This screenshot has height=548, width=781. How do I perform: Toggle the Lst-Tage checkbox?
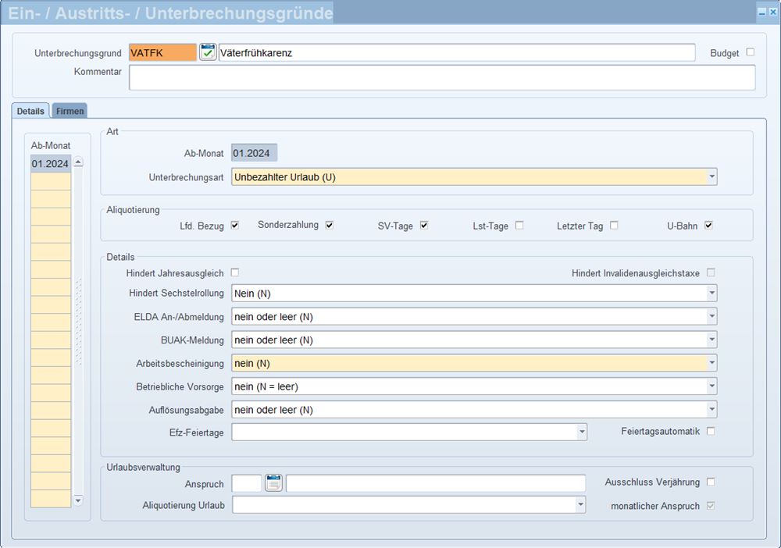[x=519, y=226]
